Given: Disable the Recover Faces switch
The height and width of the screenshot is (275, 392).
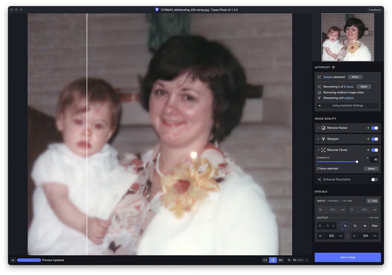Looking at the screenshot, I should click(374, 150).
